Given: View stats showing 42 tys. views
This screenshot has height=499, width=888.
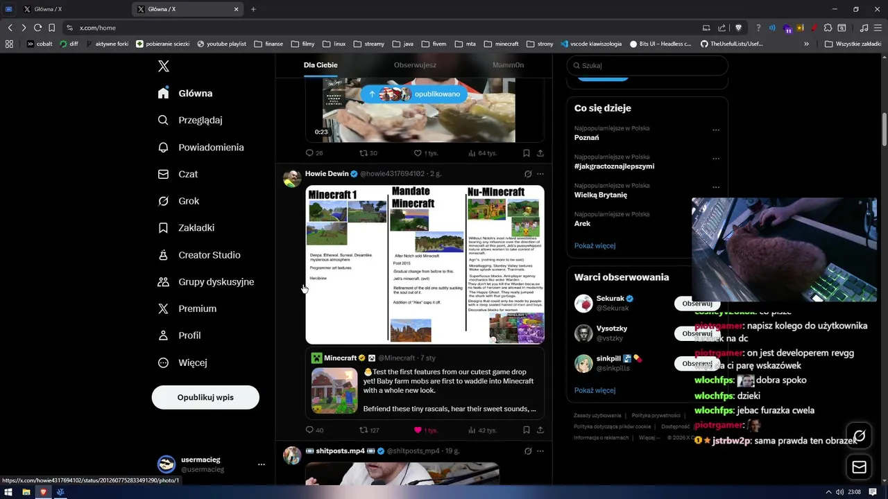Looking at the screenshot, I should pyautogui.click(x=482, y=430).
